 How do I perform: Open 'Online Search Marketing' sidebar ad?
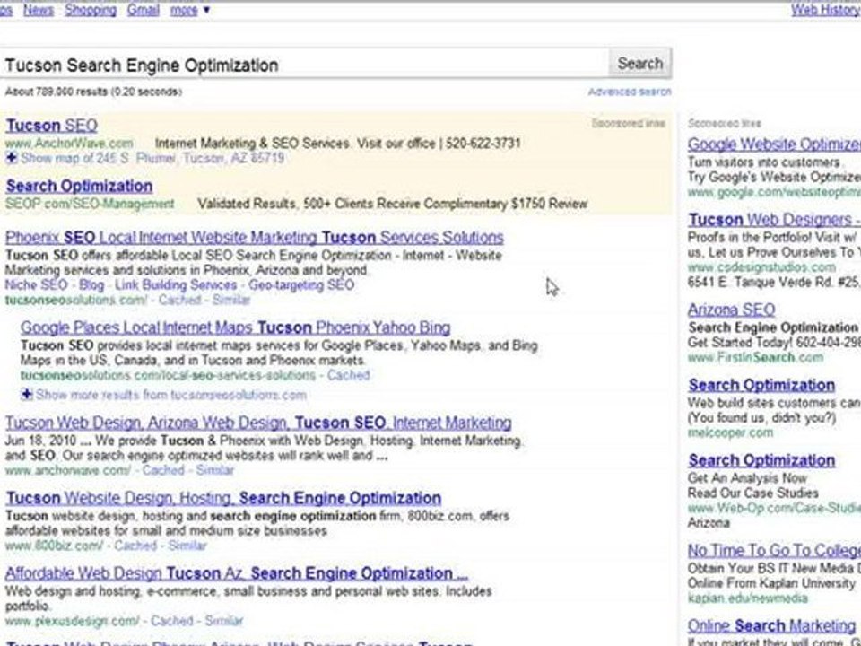click(772, 625)
